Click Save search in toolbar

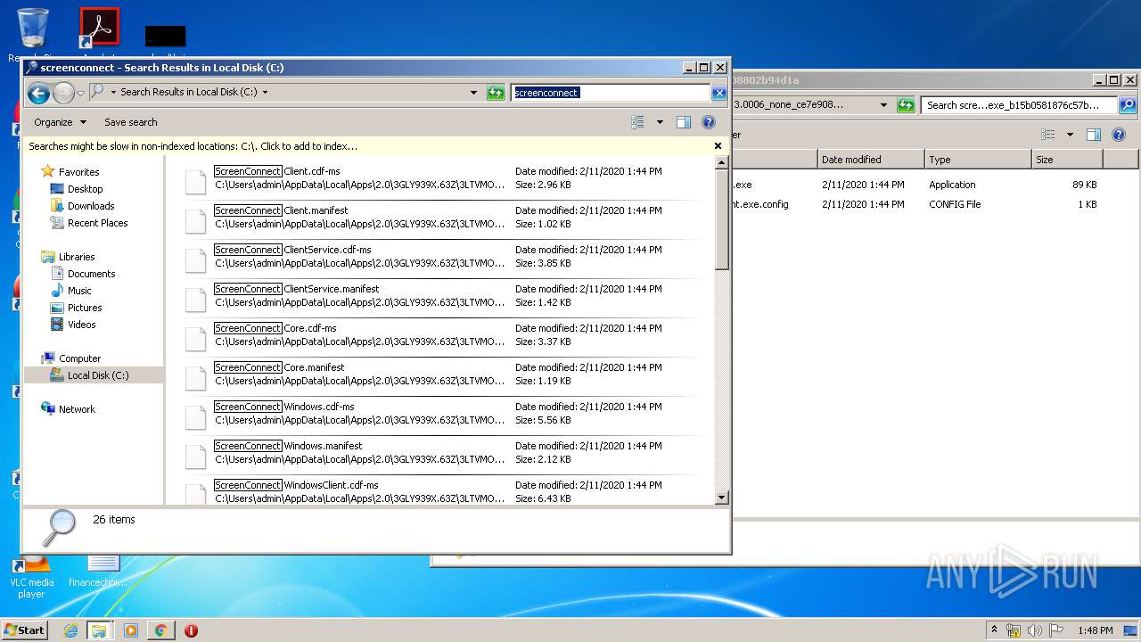coord(131,122)
